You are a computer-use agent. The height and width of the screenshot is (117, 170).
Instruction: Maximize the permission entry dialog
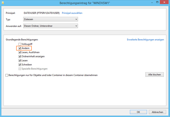pyautogui.click(x=157, y=2)
